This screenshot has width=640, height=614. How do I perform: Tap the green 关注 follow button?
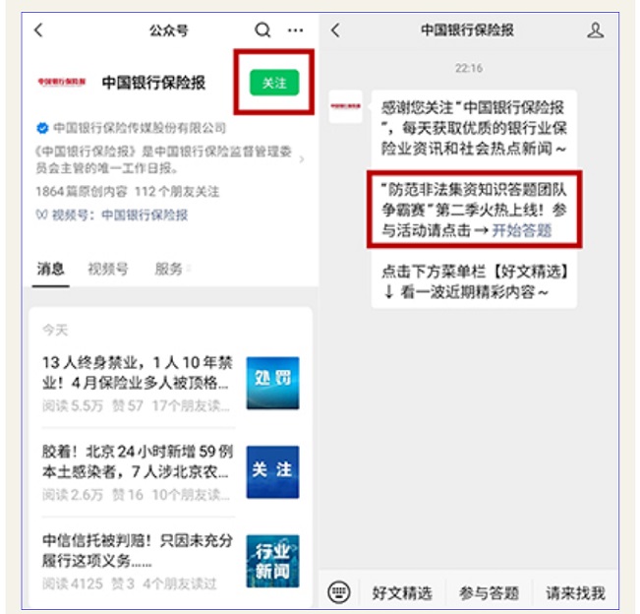coord(274,83)
